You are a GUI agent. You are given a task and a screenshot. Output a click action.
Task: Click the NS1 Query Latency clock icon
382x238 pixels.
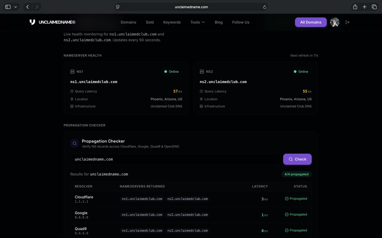pyautogui.click(x=72, y=91)
